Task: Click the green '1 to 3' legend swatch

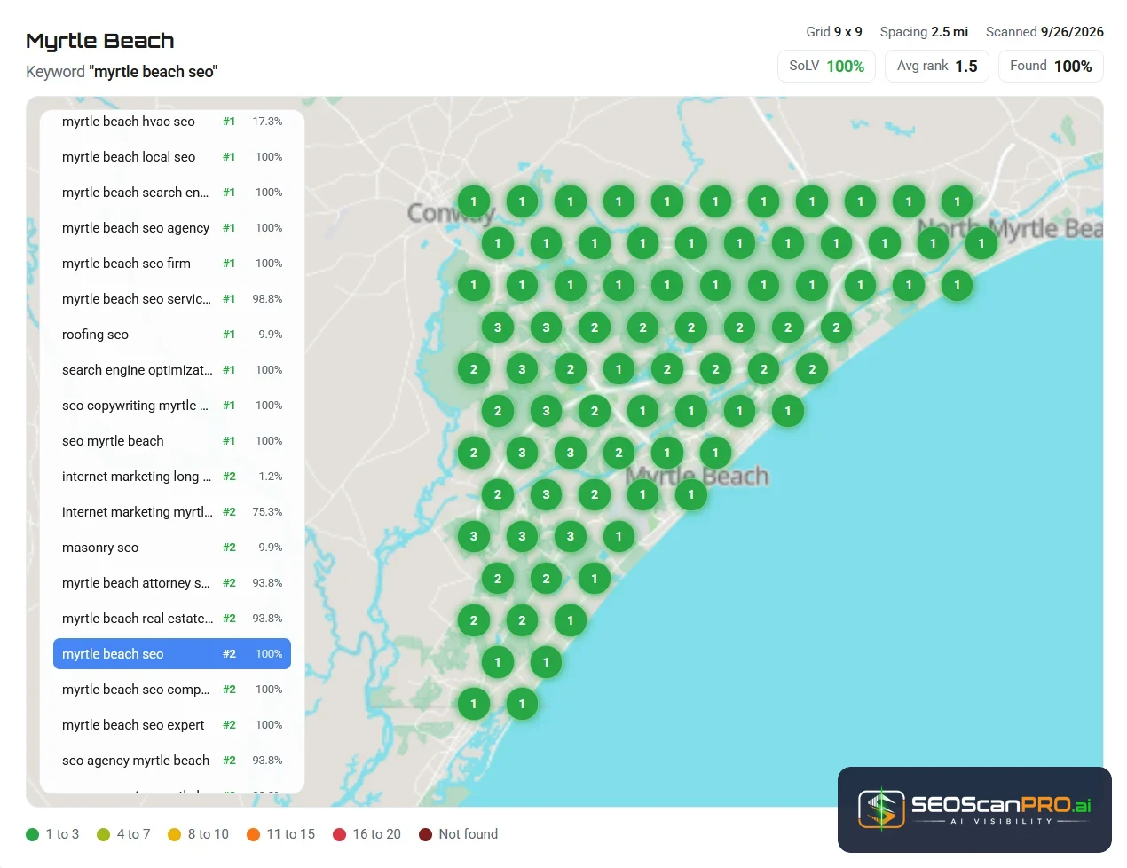Action: [x=33, y=834]
